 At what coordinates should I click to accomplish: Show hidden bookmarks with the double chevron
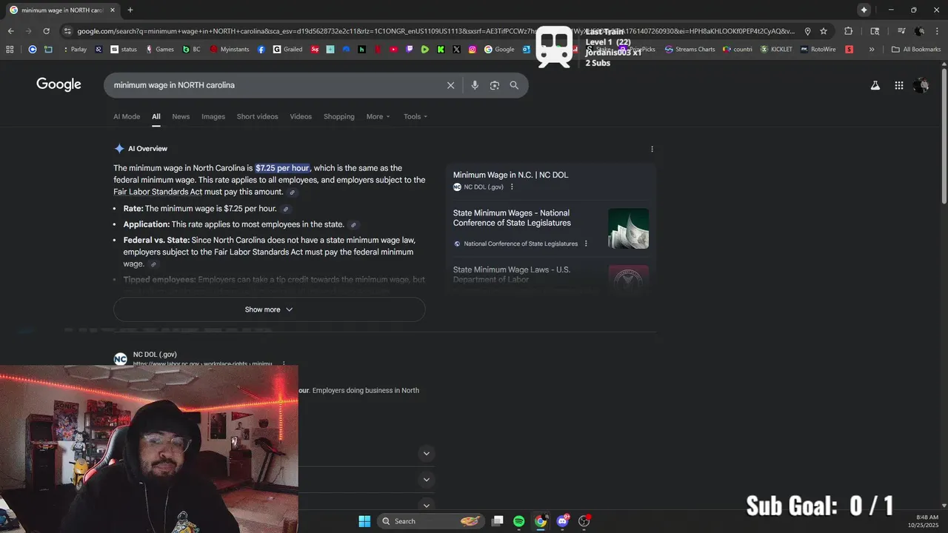tap(872, 50)
